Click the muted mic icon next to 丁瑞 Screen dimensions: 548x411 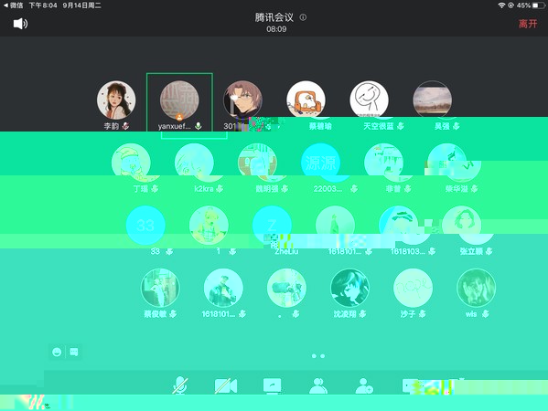(155, 189)
